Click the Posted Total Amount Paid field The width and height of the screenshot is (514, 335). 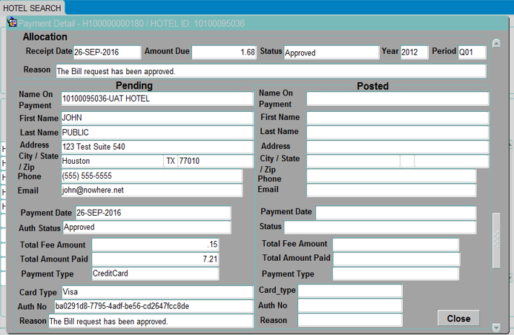396,259
